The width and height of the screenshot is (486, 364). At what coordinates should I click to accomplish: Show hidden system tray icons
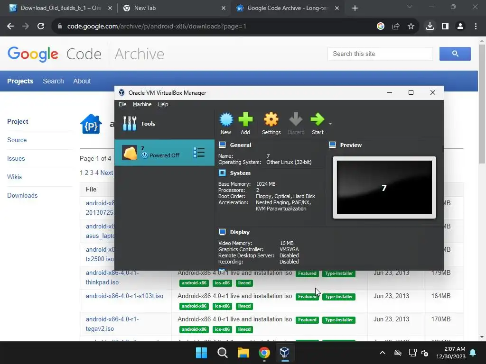[383, 353]
